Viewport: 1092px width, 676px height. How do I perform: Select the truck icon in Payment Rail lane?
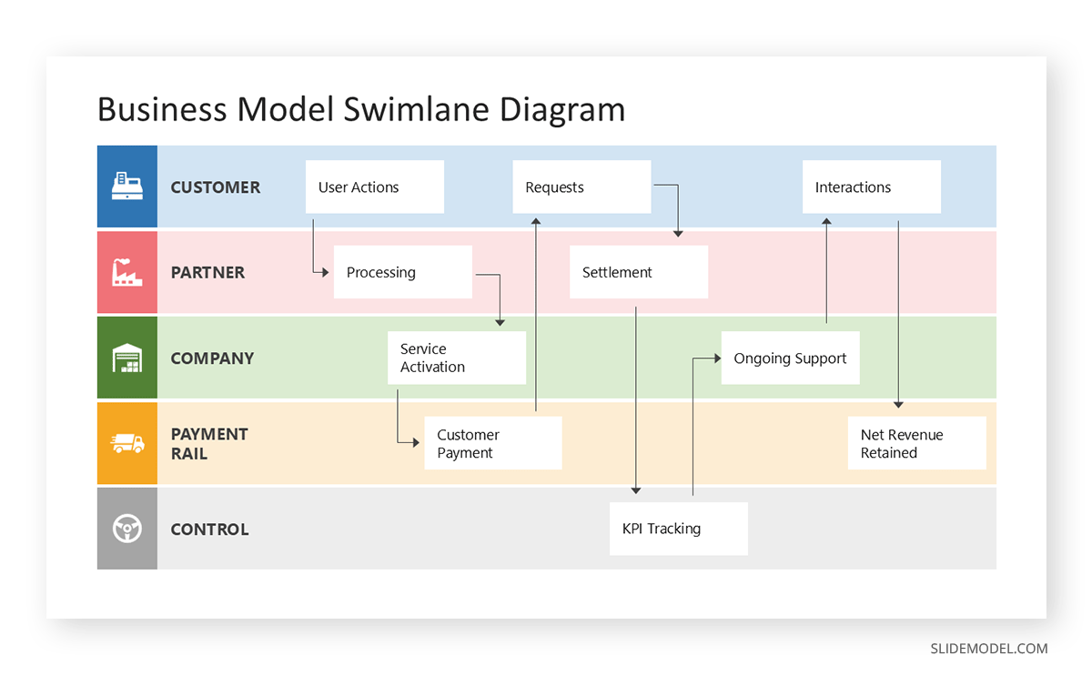[126, 443]
